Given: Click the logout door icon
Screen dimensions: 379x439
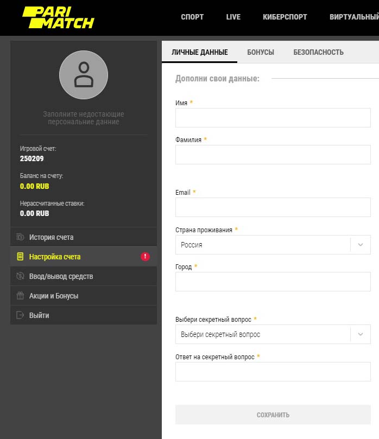Looking at the screenshot, I should coord(21,315).
